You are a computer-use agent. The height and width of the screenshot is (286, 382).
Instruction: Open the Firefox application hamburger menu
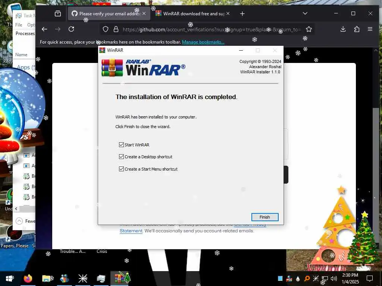[x=370, y=29]
